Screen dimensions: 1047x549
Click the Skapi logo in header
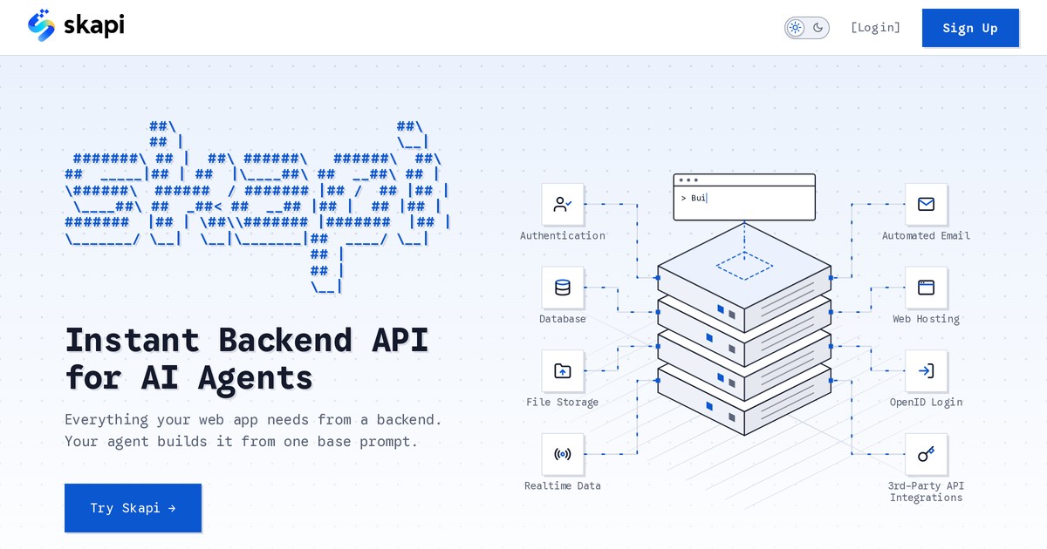point(76,25)
